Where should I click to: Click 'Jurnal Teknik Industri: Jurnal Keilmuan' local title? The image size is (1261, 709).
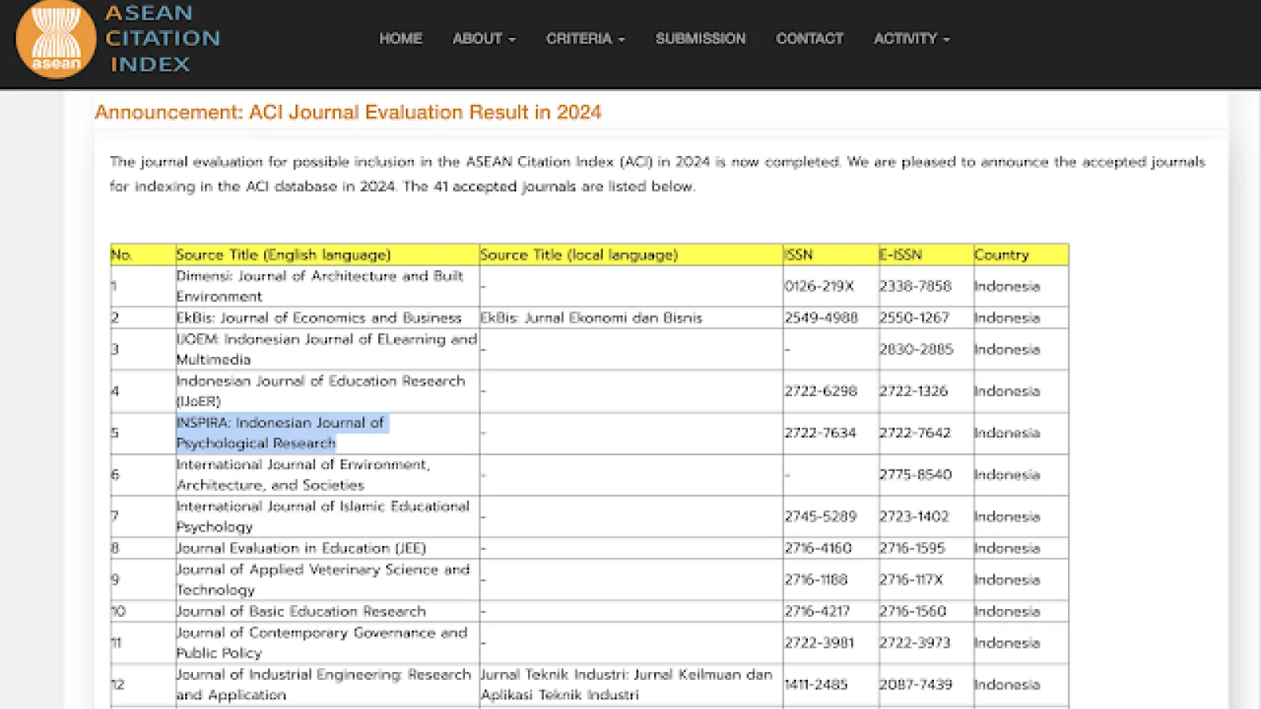coord(627,684)
